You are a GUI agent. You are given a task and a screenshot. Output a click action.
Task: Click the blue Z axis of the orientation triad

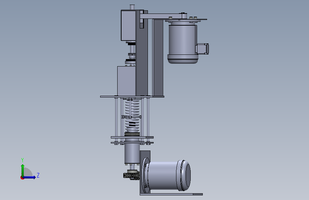(x=30, y=177)
